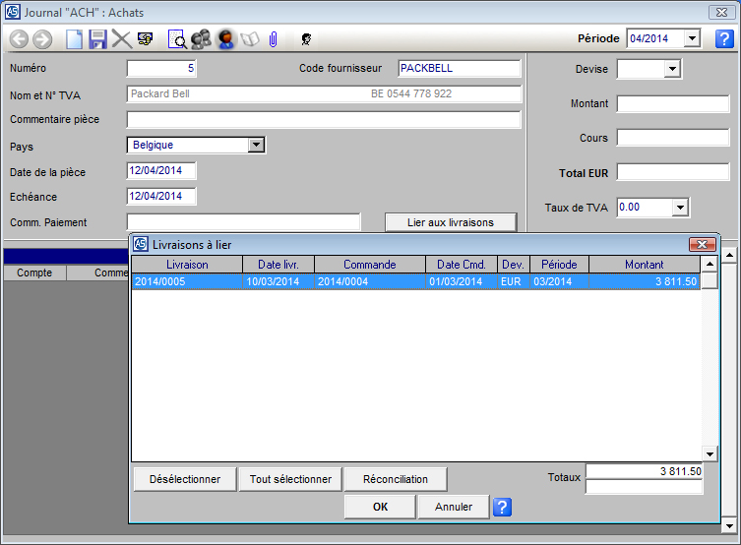The height and width of the screenshot is (545, 741).
Task: Click the open book icon
Action: [x=250, y=39]
